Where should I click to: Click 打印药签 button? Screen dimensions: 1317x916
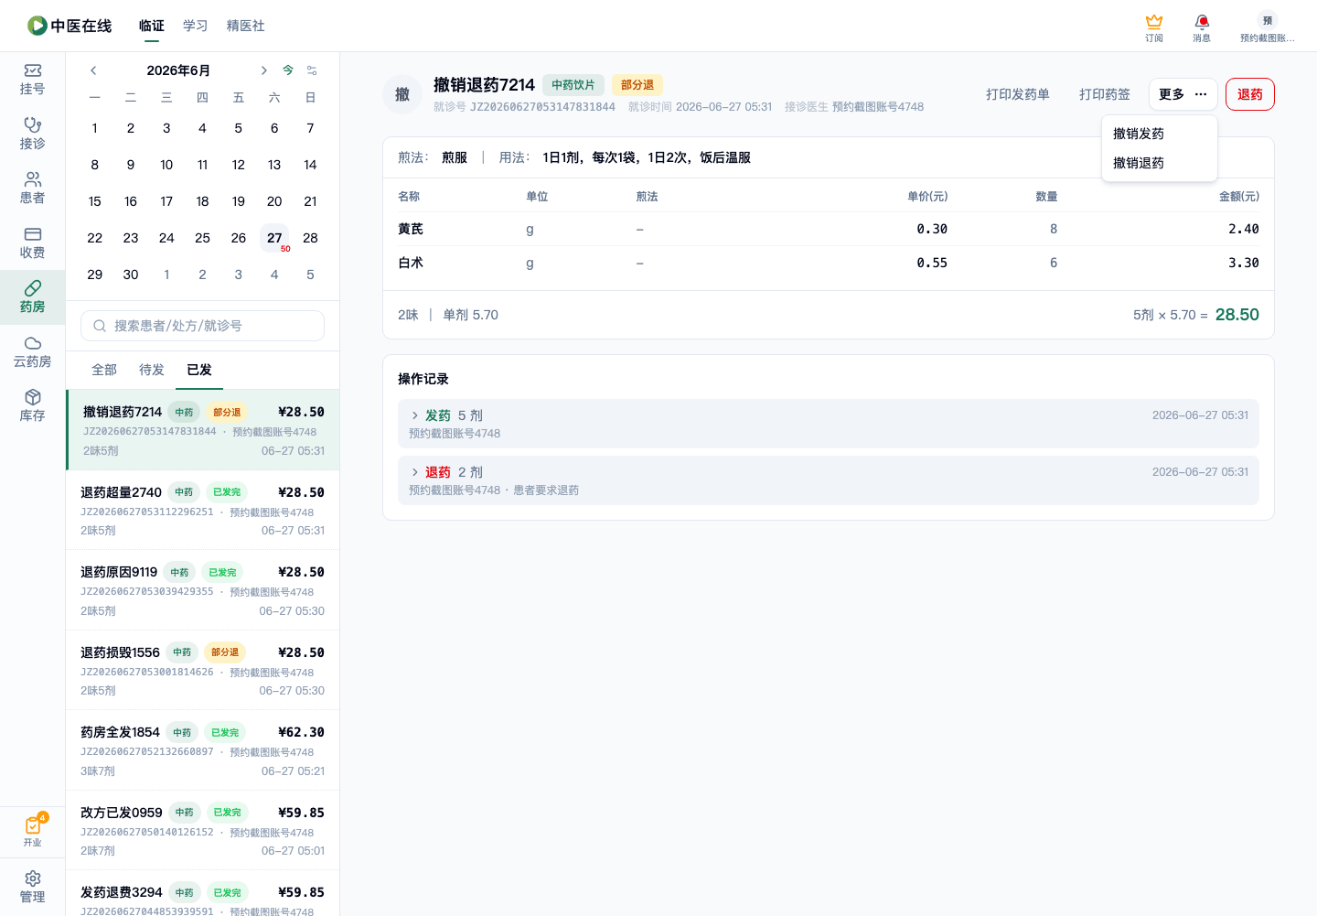pos(1105,94)
